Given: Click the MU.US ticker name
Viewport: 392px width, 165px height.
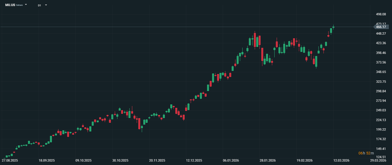Looking at the screenshot, I should [10, 5].
